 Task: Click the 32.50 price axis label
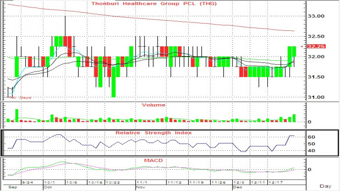[x=316, y=36]
